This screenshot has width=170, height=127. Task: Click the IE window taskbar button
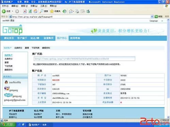click(x=40, y=125)
